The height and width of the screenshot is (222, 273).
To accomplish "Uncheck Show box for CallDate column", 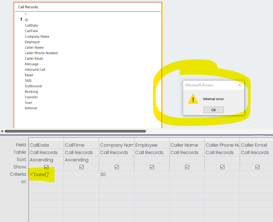I will click(47, 167).
